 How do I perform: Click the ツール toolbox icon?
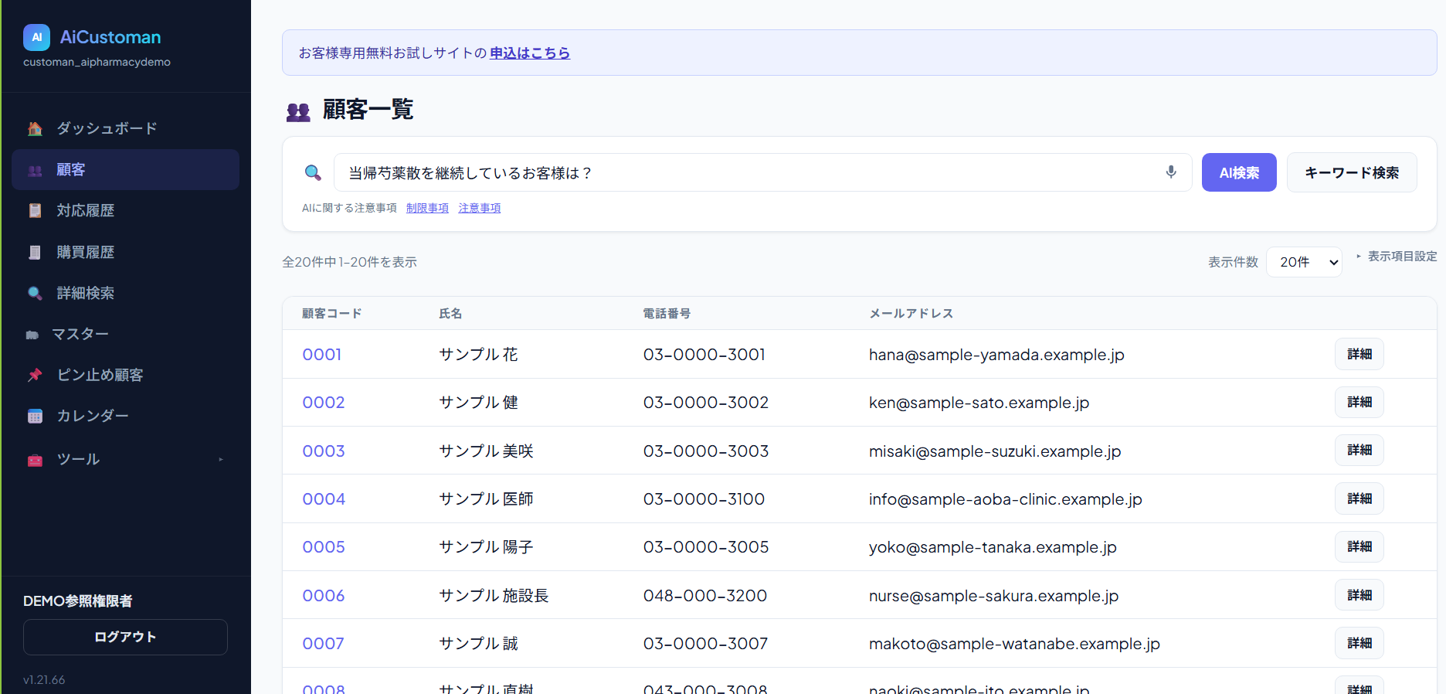coord(35,460)
